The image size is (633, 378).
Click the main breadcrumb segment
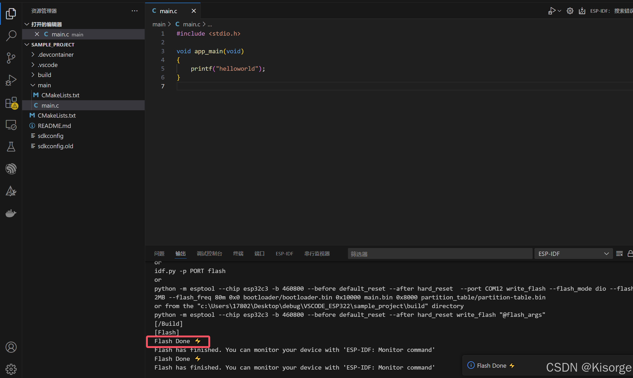[x=159, y=24]
